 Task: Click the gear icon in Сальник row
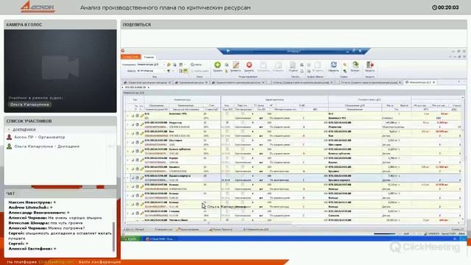coord(138,213)
